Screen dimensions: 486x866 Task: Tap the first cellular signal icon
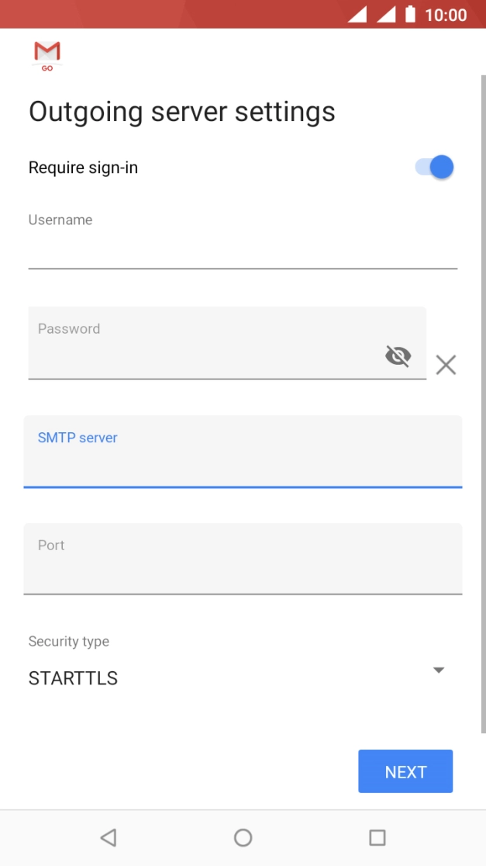coord(357,15)
